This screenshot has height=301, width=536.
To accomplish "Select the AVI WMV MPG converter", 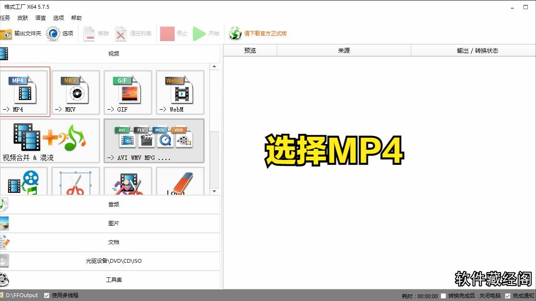I will [x=153, y=141].
